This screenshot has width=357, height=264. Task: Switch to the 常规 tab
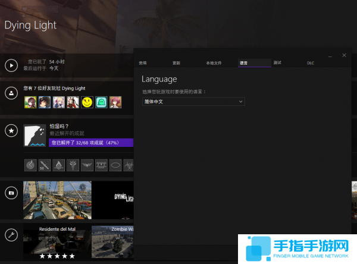[143, 62]
